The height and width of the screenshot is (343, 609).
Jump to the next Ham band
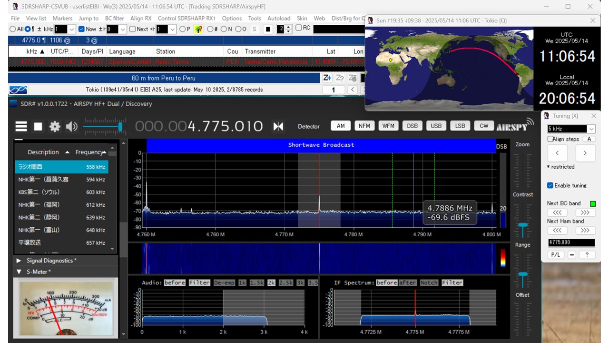tap(585, 230)
